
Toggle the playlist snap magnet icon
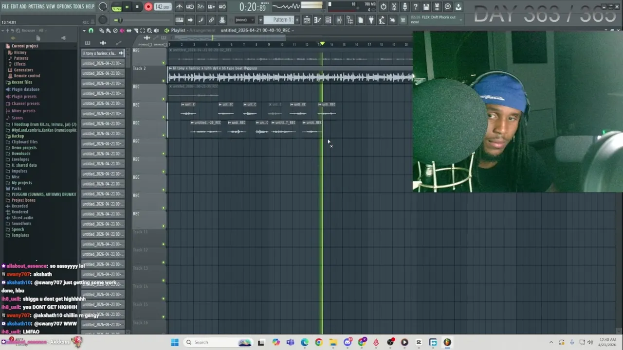(x=91, y=31)
